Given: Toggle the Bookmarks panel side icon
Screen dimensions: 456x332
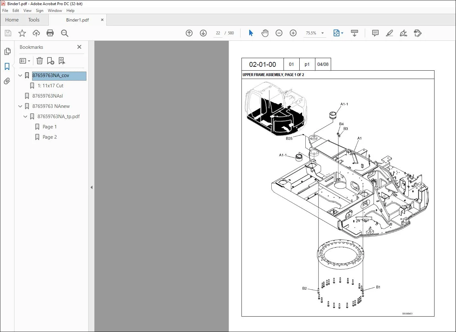Looking at the screenshot, I should tap(7, 66).
